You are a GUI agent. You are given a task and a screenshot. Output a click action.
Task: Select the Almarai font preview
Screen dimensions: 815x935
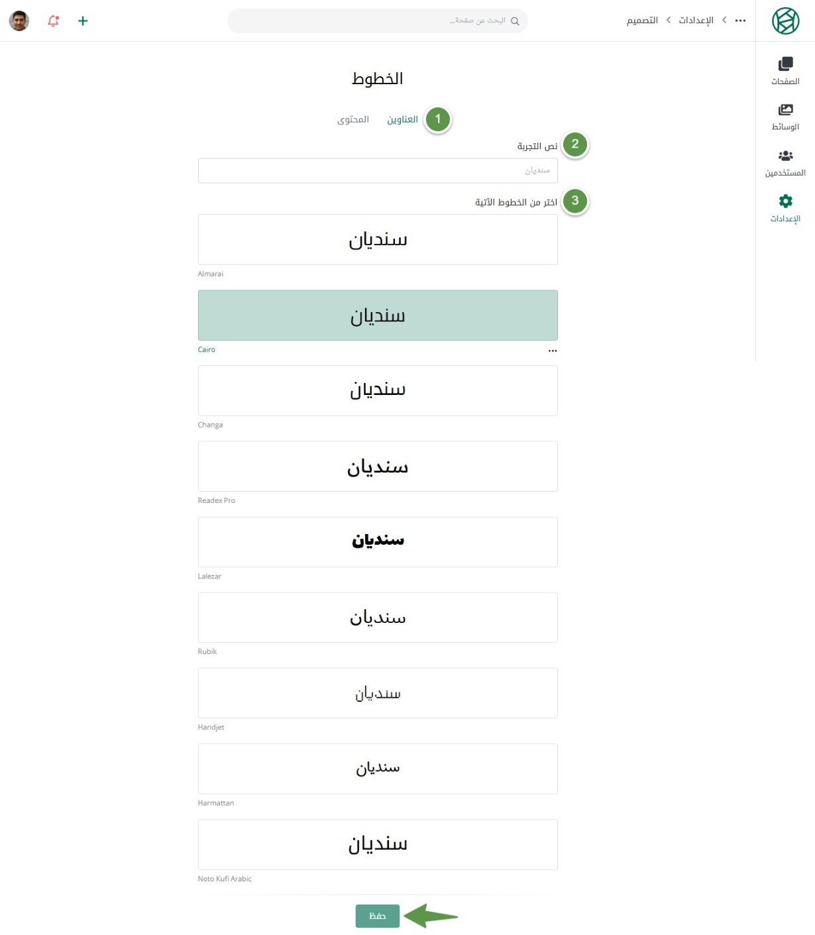click(x=378, y=239)
